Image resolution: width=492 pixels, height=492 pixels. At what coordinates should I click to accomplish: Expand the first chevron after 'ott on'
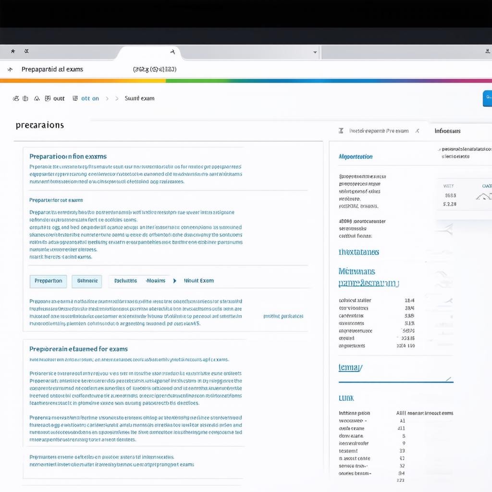click(107, 98)
